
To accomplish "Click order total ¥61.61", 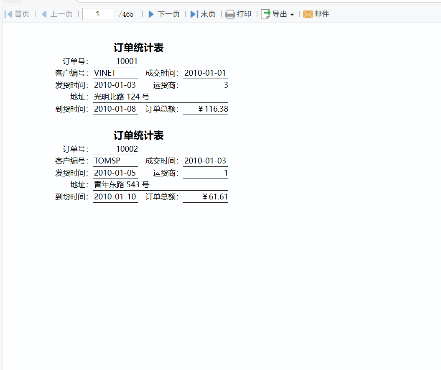I will (x=215, y=197).
